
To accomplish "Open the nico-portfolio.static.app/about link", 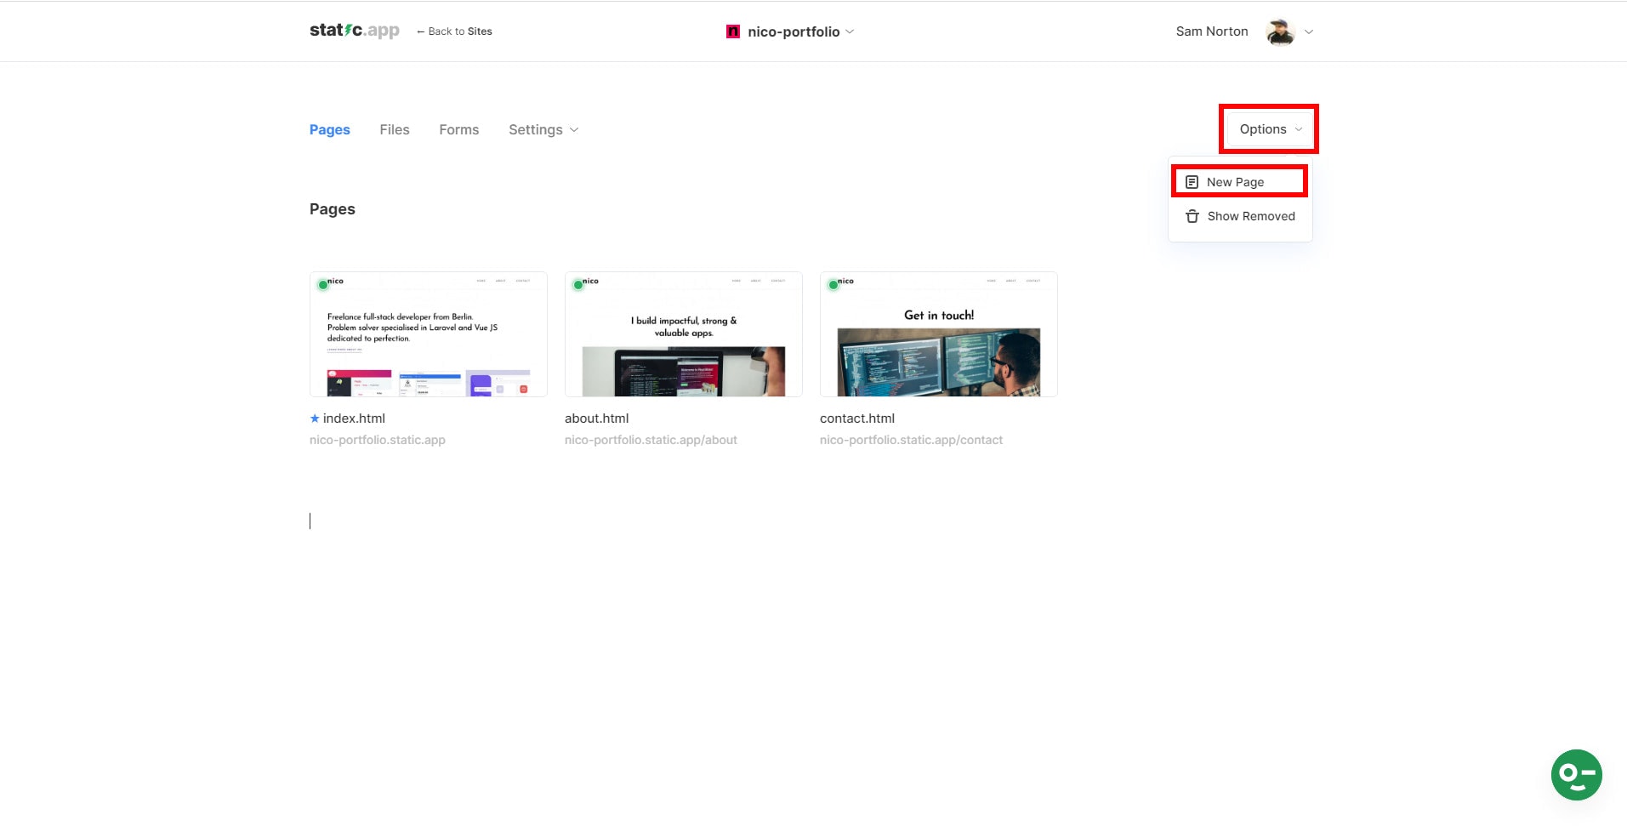I will (651, 440).
